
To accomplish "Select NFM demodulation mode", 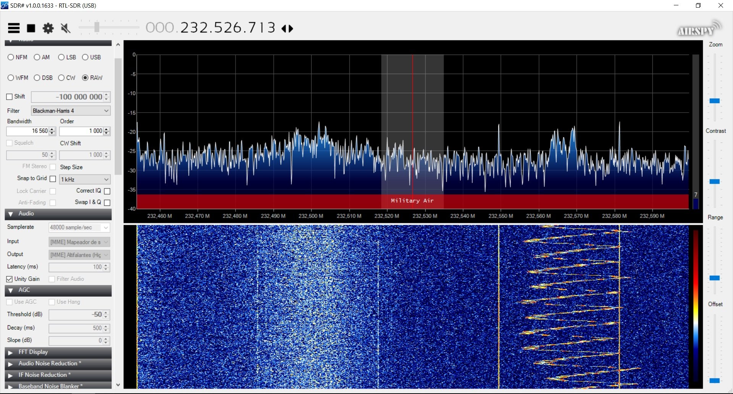I will click(x=18, y=57).
